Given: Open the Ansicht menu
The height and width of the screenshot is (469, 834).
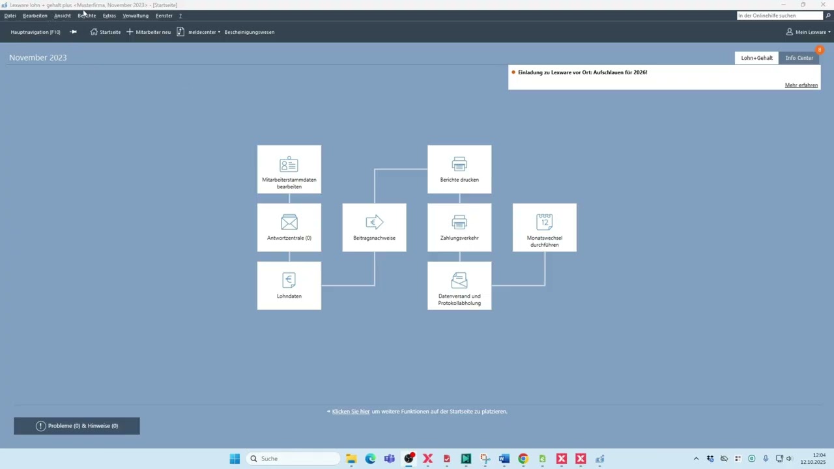Looking at the screenshot, I should coord(63,16).
